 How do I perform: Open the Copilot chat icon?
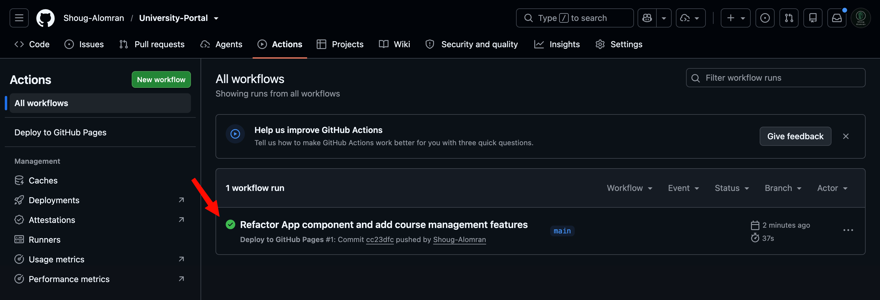[647, 18]
